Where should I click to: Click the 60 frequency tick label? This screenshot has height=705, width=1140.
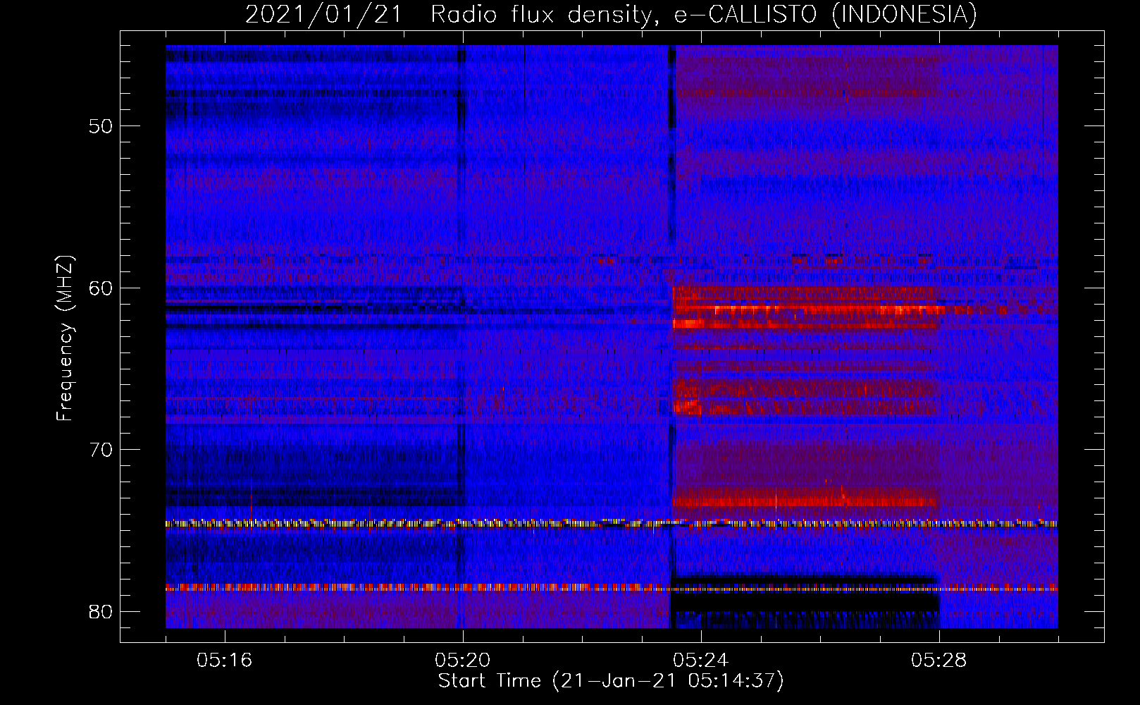[x=101, y=288]
